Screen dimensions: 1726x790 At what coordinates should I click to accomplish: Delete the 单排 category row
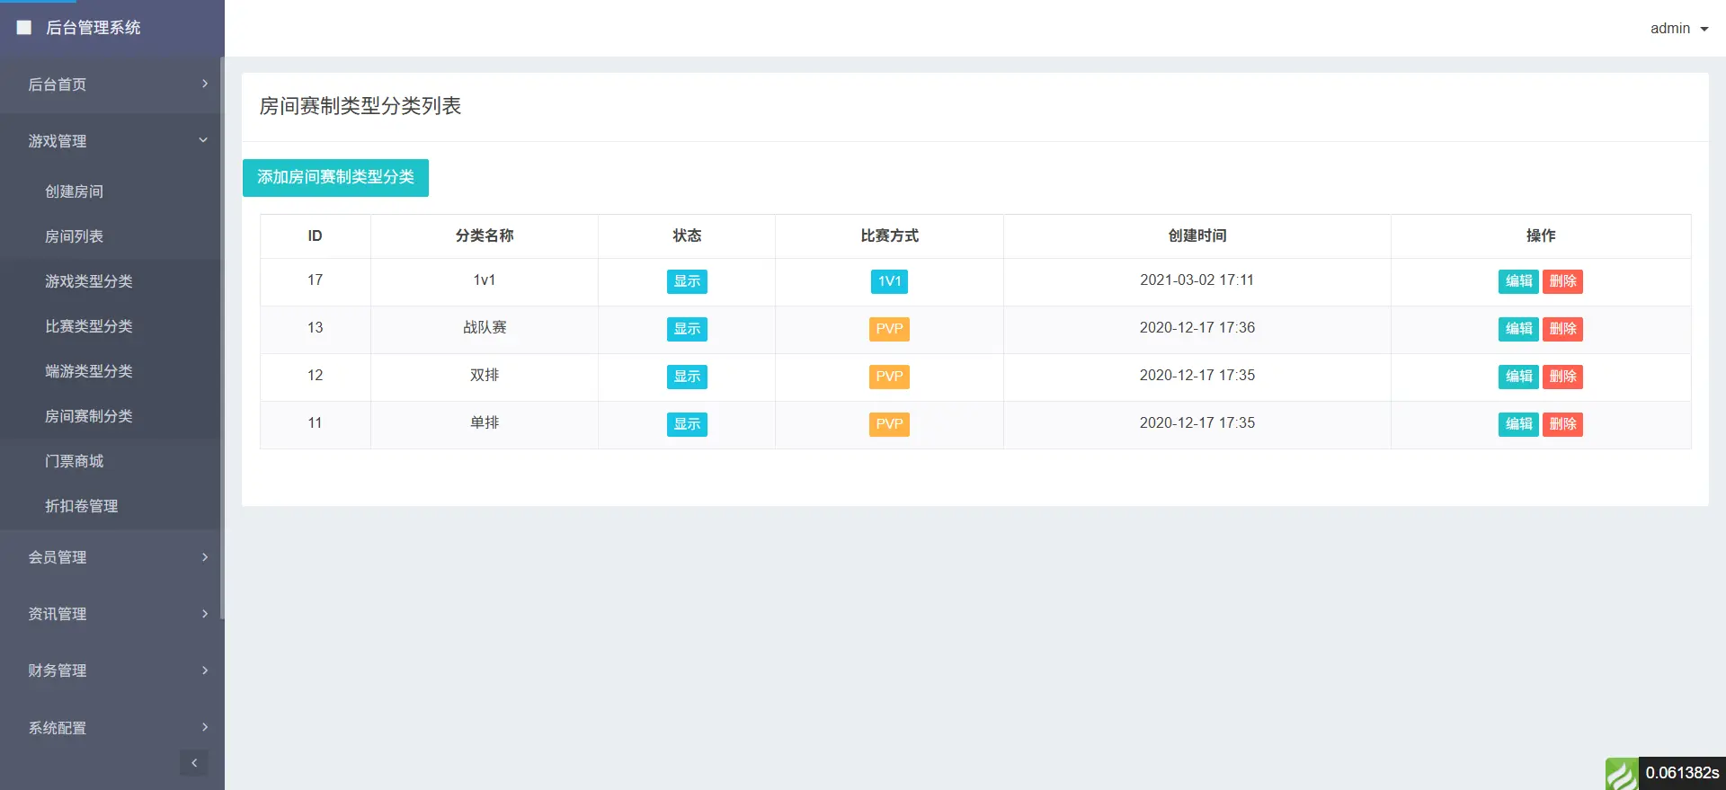[x=1562, y=424]
